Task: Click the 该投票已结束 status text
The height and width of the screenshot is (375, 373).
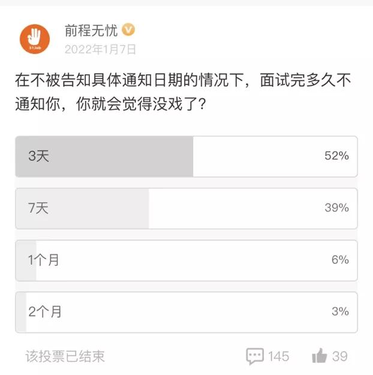Action: (x=65, y=356)
